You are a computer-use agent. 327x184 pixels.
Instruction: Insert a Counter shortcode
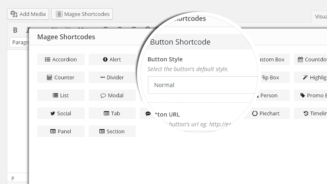[61, 77]
